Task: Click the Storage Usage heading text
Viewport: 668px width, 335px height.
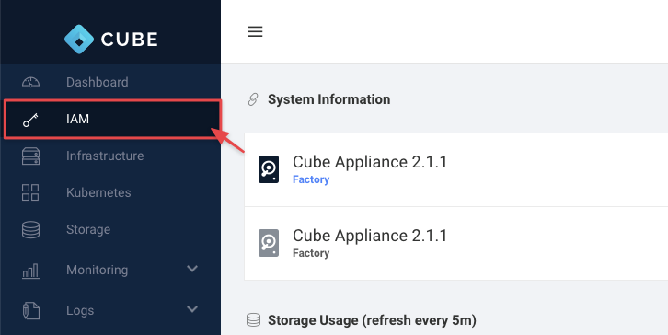Action: point(372,320)
